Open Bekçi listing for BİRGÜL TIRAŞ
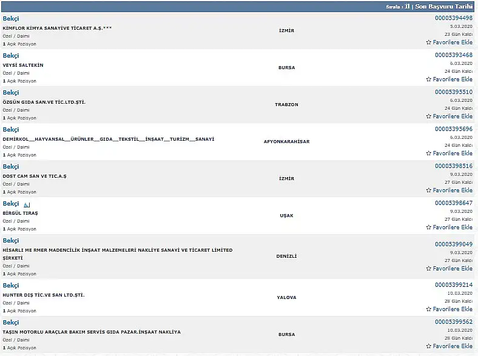Image resolution: width=478 pixels, height=356 pixels. [x=11, y=203]
